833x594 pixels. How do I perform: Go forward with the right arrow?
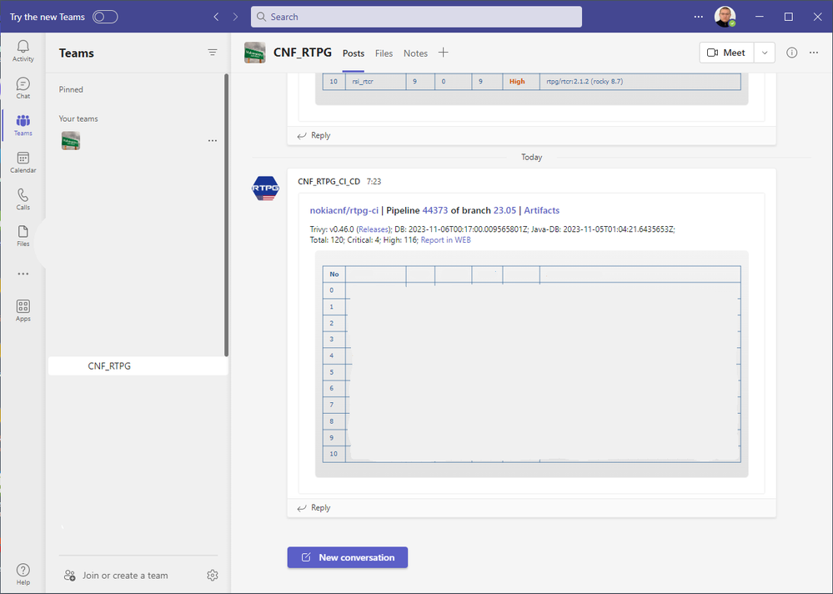tap(235, 17)
